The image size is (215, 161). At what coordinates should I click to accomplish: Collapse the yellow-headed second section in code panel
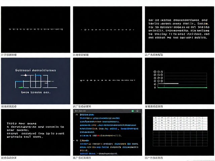click(77, 141)
